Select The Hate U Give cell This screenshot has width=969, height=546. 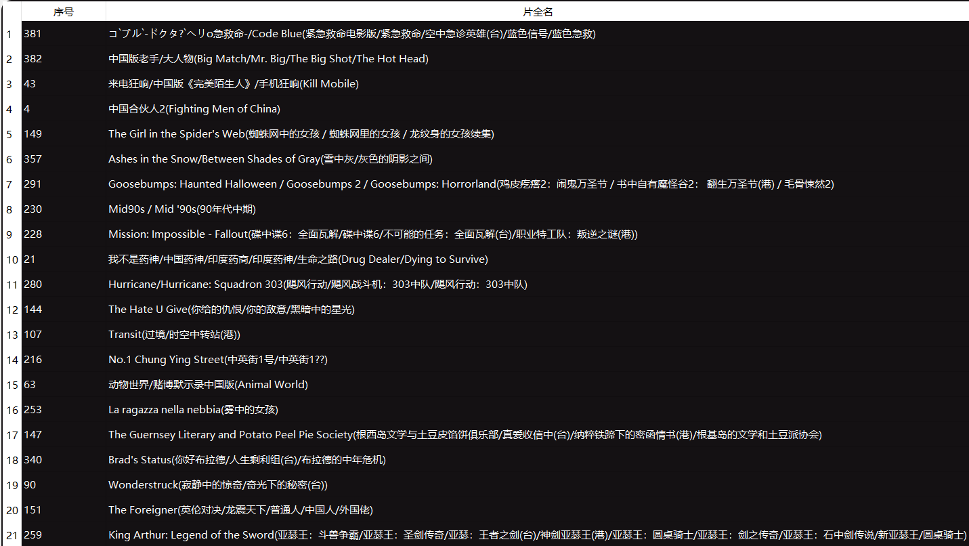click(538, 310)
